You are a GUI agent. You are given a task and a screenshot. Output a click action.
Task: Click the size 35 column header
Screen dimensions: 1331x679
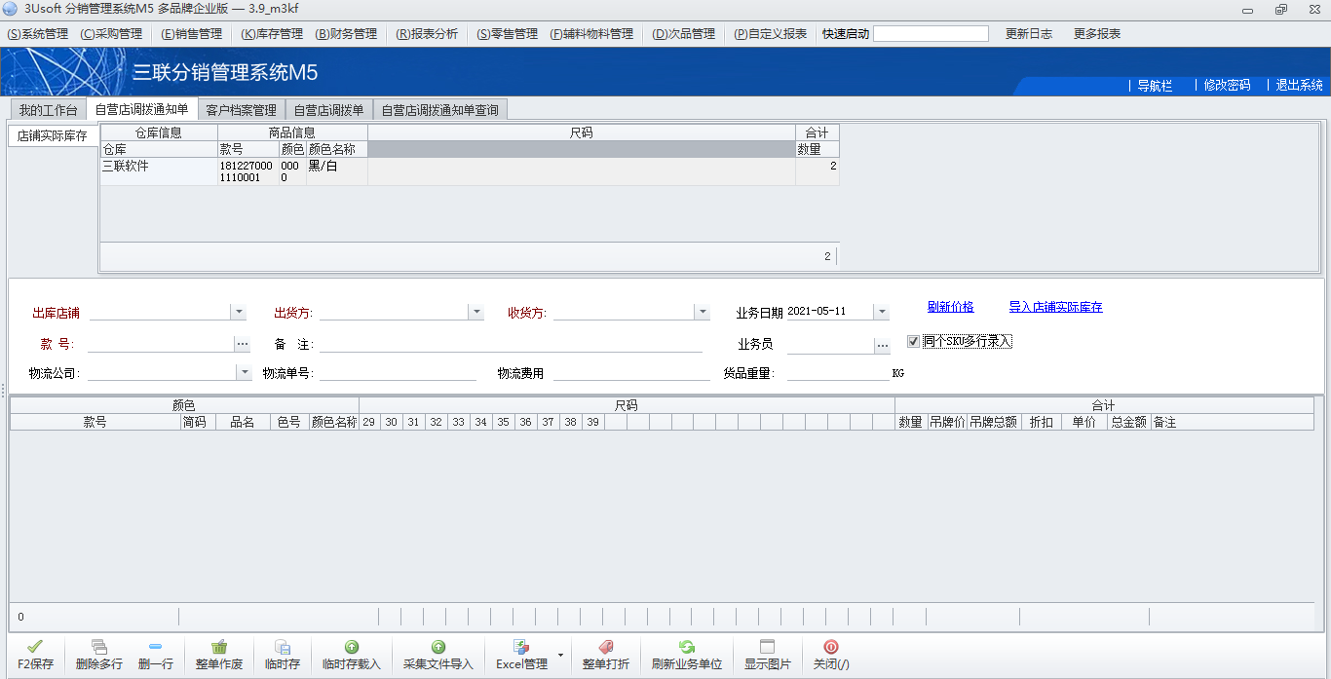coord(503,422)
